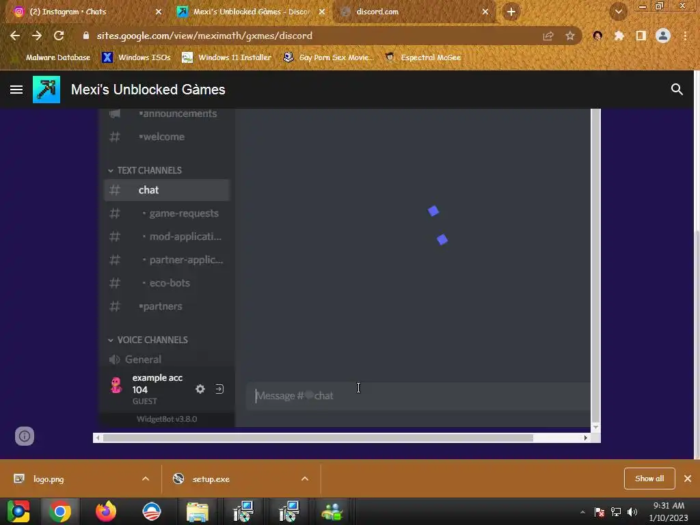
Task: Click the address bar URL
Action: (204, 36)
